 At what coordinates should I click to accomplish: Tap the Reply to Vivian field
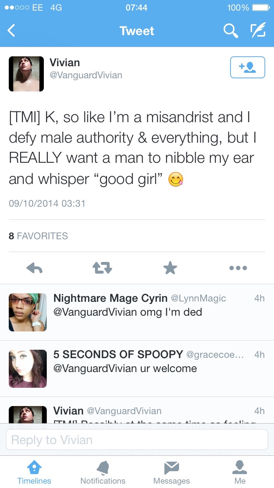[137, 440]
